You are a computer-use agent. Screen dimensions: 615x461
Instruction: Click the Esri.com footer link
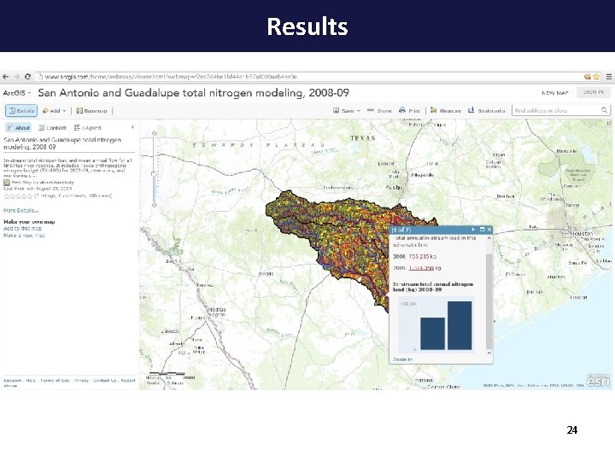point(13,381)
